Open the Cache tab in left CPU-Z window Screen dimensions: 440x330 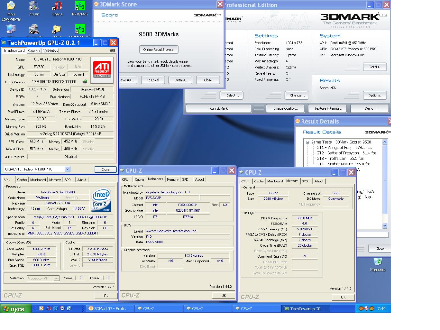(22, 180)
